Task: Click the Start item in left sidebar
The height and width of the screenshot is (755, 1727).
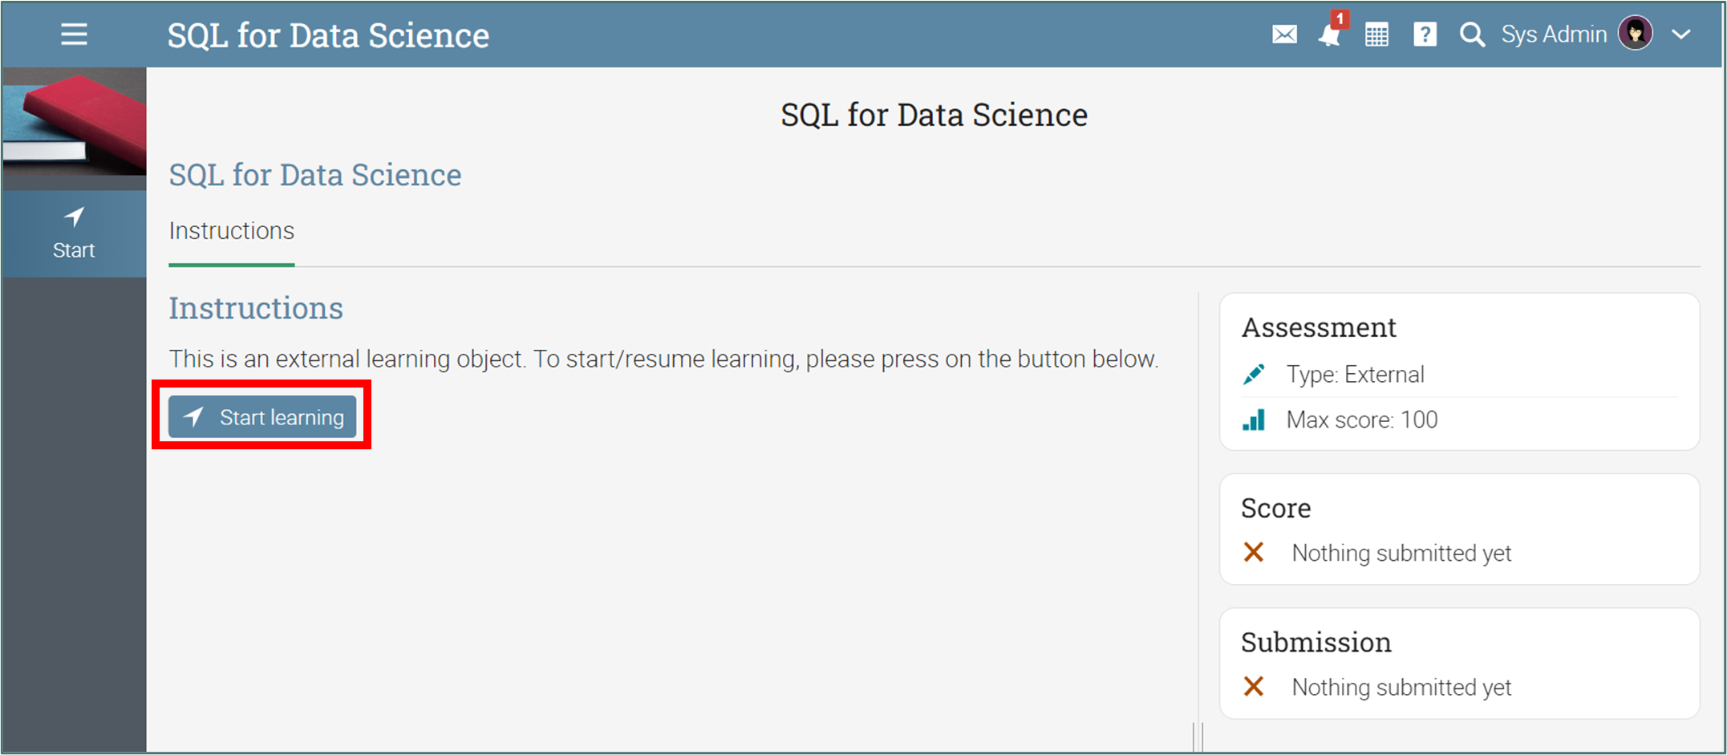Action: coord(74,233)
